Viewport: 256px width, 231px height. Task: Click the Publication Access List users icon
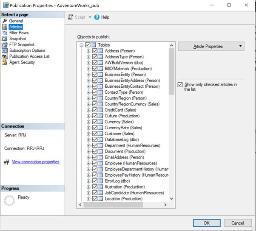[x=5, y=56]
